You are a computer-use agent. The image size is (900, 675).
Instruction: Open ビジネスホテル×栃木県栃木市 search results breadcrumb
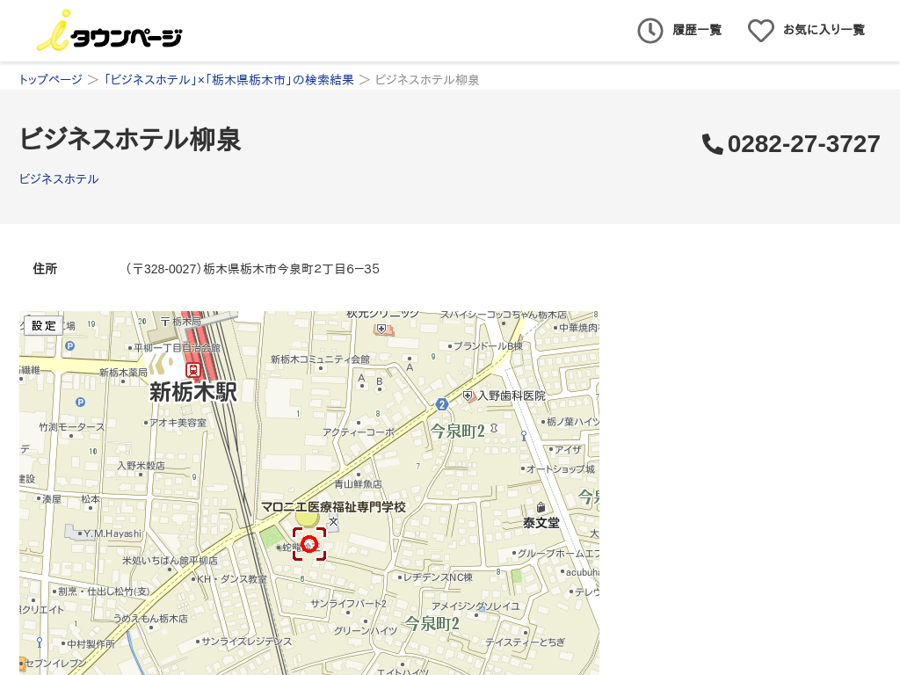tap(228, 80)
